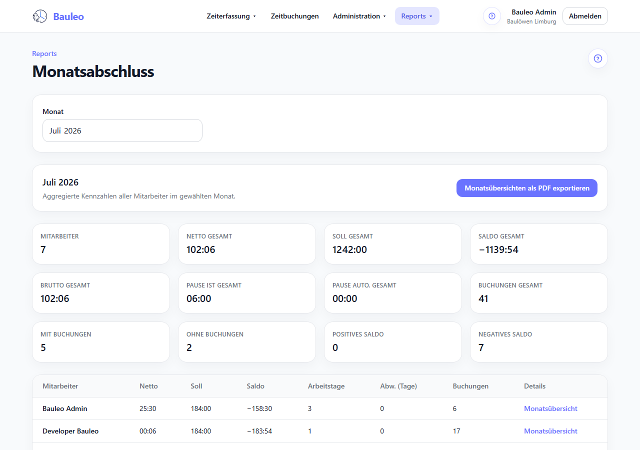This screenshot has height=450, width=640.
Task: Click the Bauleo lion logo icon
Action: click(x=39, y=16)
